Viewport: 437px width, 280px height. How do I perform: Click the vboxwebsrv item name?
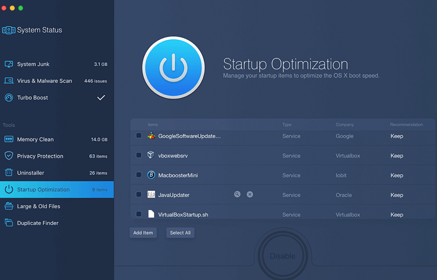(173, 156)
